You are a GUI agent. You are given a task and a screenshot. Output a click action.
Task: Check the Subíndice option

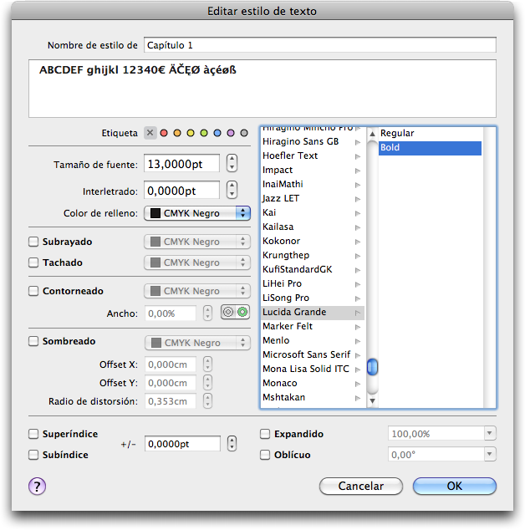point(33,455)
